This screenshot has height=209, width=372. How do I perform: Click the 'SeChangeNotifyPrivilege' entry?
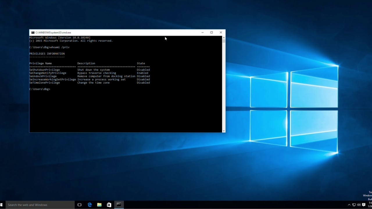click(x=48, y=73)
